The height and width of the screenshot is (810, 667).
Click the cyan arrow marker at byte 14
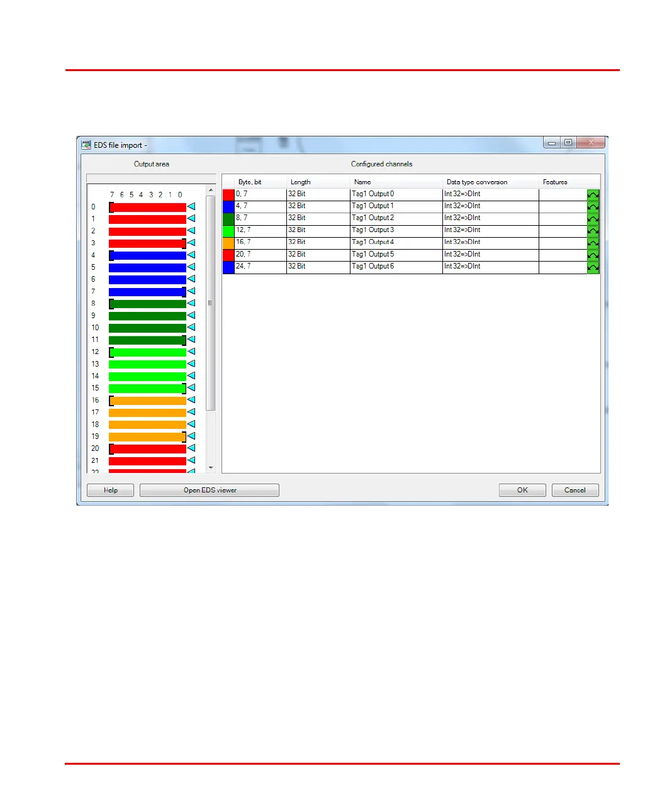pyautogui.click(x=191, y=376)
